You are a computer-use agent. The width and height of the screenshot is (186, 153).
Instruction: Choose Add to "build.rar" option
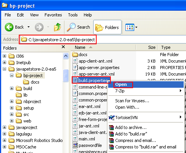coord(146,134)
